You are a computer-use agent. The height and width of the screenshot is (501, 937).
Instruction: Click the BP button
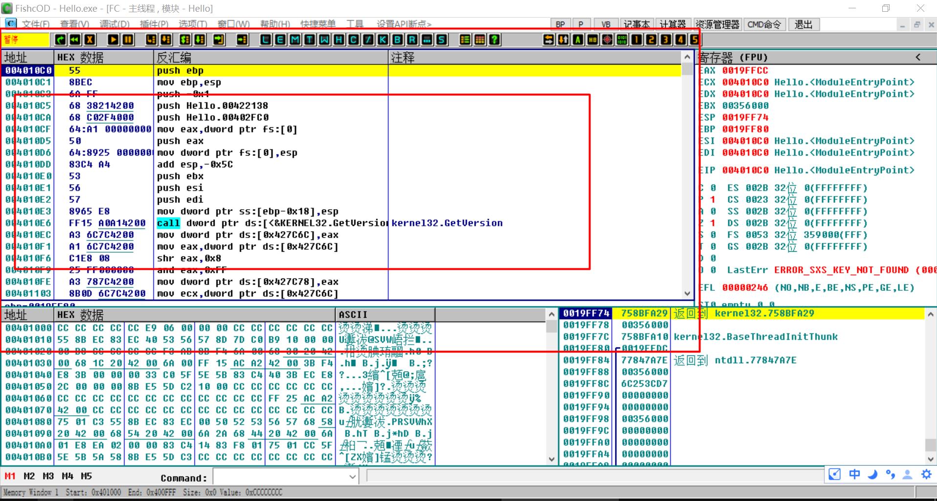(560, 24)
